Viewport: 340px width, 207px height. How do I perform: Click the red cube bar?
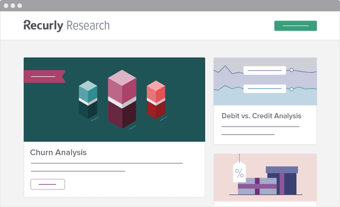tap(156, 100)
